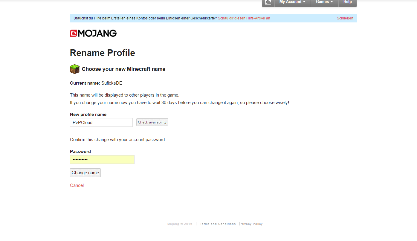This screenshot has width=417, height=241.
Task: Dismiss the help banner via Schließen
Action: point(345,18)
